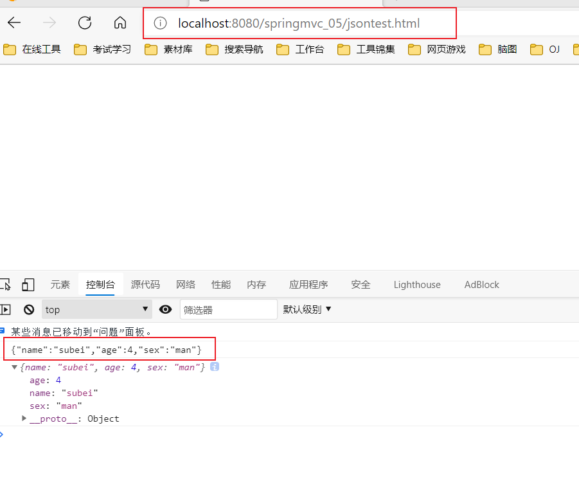579x477 pixels.
Task: Open the 在线工具 bookmark folder
Action: point(33,50)
